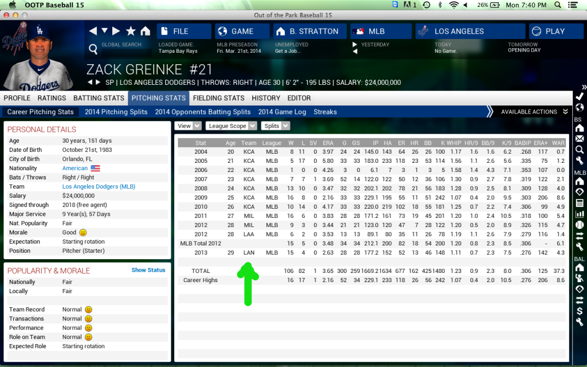The width and height of the screenshot is (587, 367).
Task: Click the dollar sign icon in BAL sidebar
Action: (580, 311)
